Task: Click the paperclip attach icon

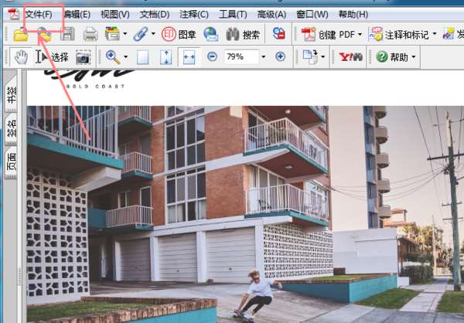Action: coord(141,34)
